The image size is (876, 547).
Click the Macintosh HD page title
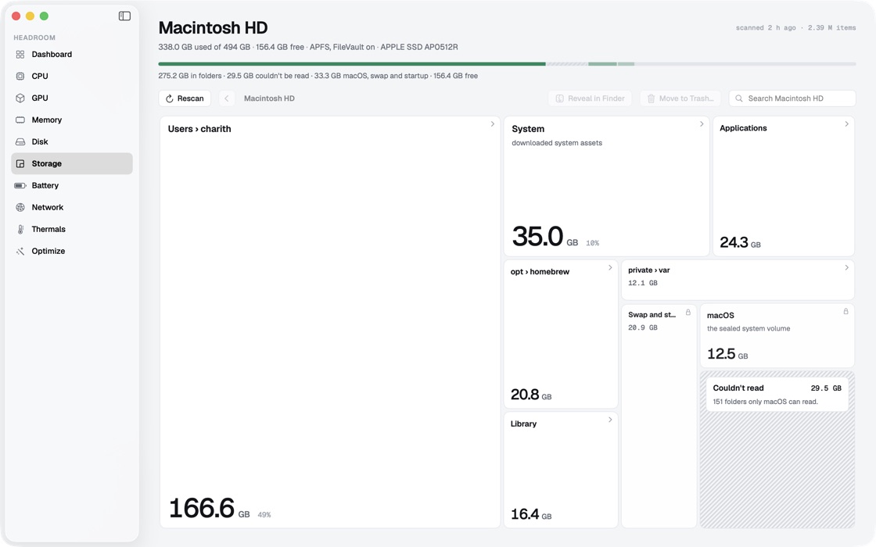click(213, 27)
